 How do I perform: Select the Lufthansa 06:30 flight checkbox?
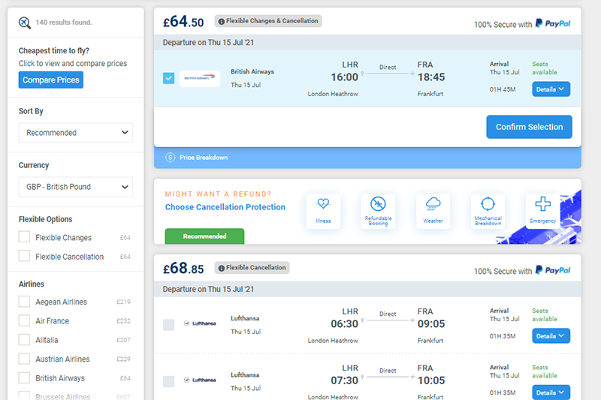[168, 325]
